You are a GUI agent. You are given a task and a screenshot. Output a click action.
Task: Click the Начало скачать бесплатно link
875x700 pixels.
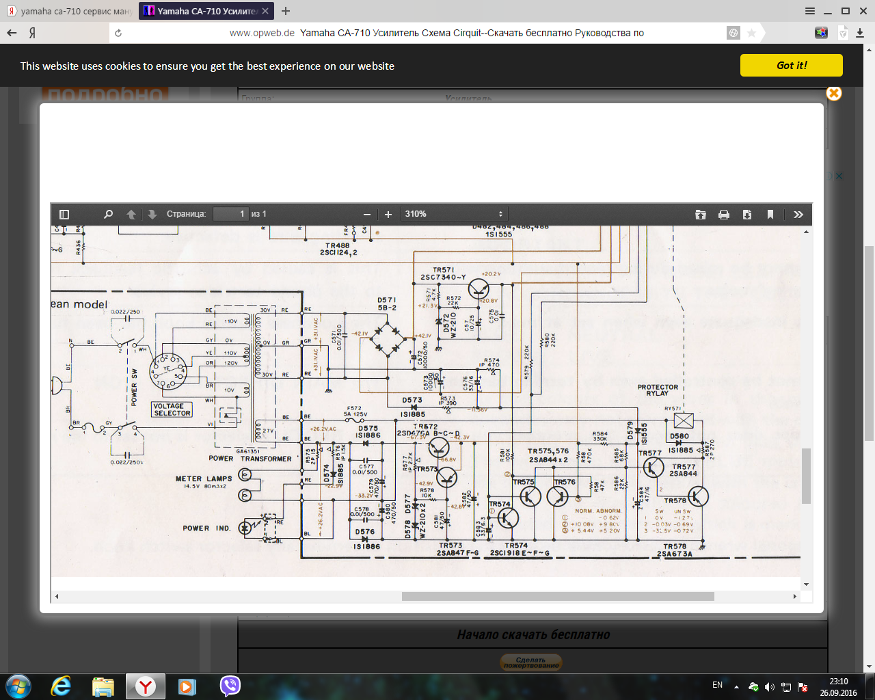click(x=533, y=635)
